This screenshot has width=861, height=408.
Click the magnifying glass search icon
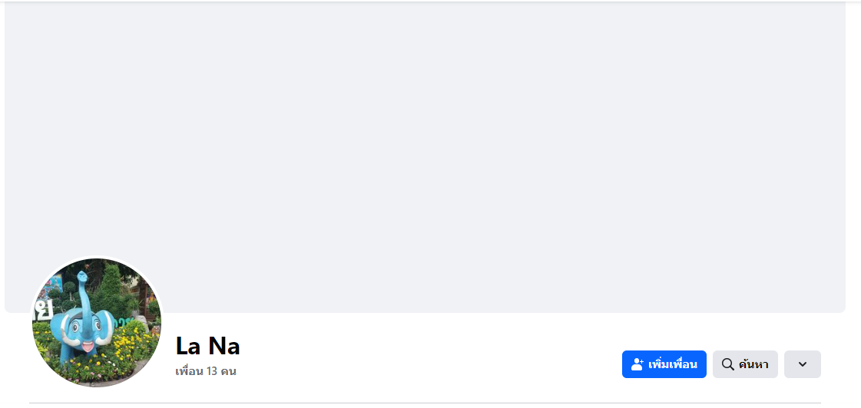click(727, 364)
